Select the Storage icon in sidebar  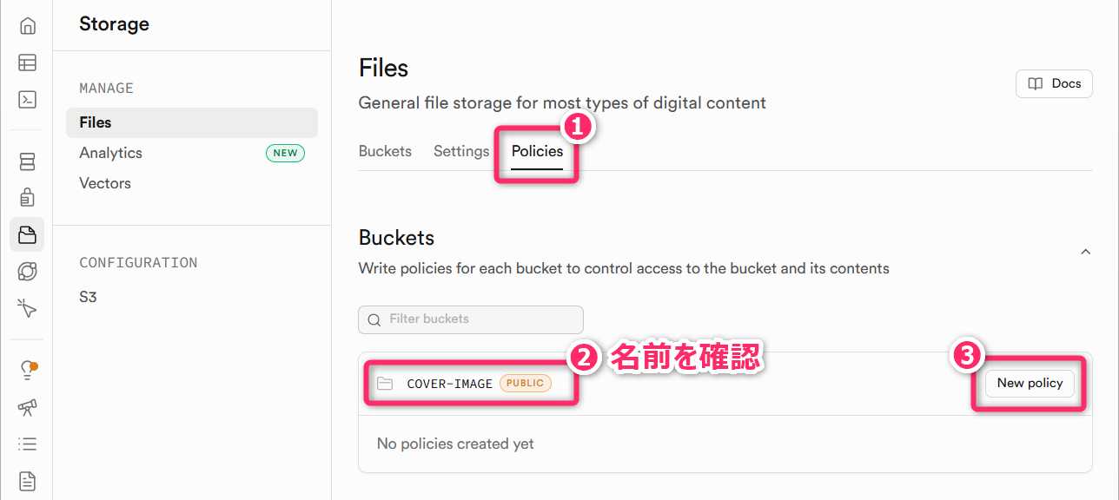point(27,234)
